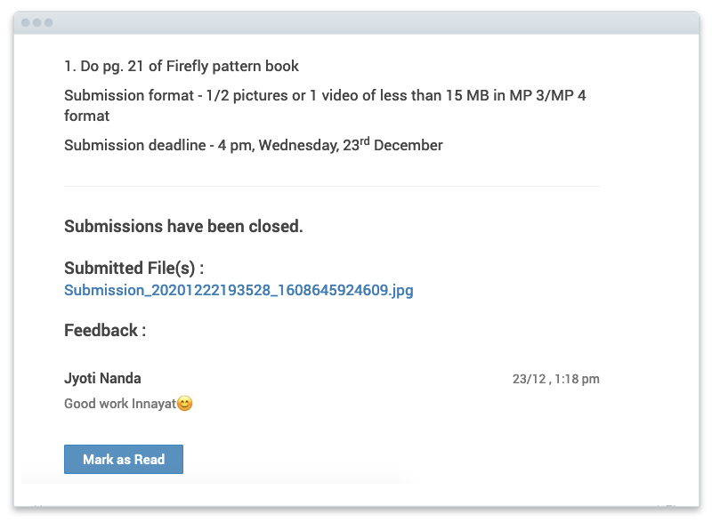
Task: Click the third grey window dot
Action: (x=49, y=22)
